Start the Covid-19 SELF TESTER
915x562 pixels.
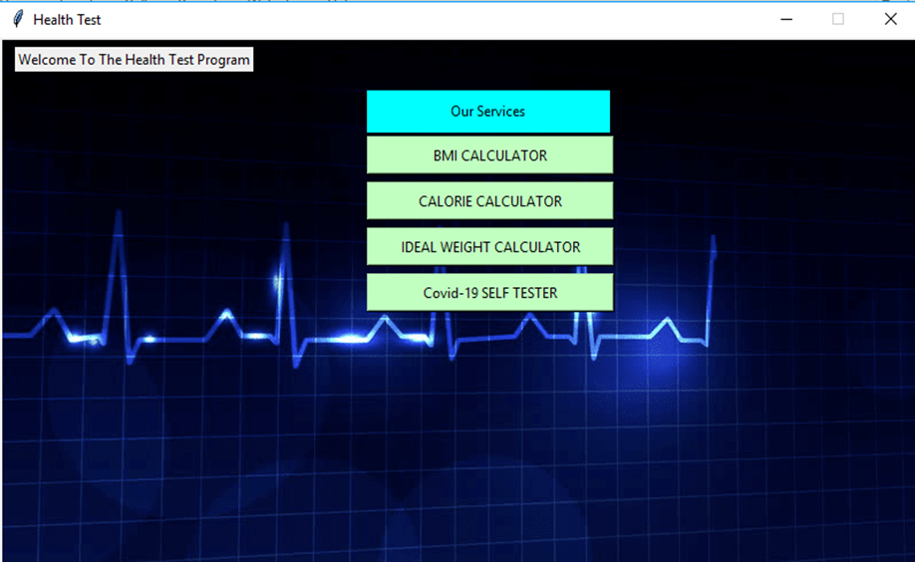pos(489,292)
